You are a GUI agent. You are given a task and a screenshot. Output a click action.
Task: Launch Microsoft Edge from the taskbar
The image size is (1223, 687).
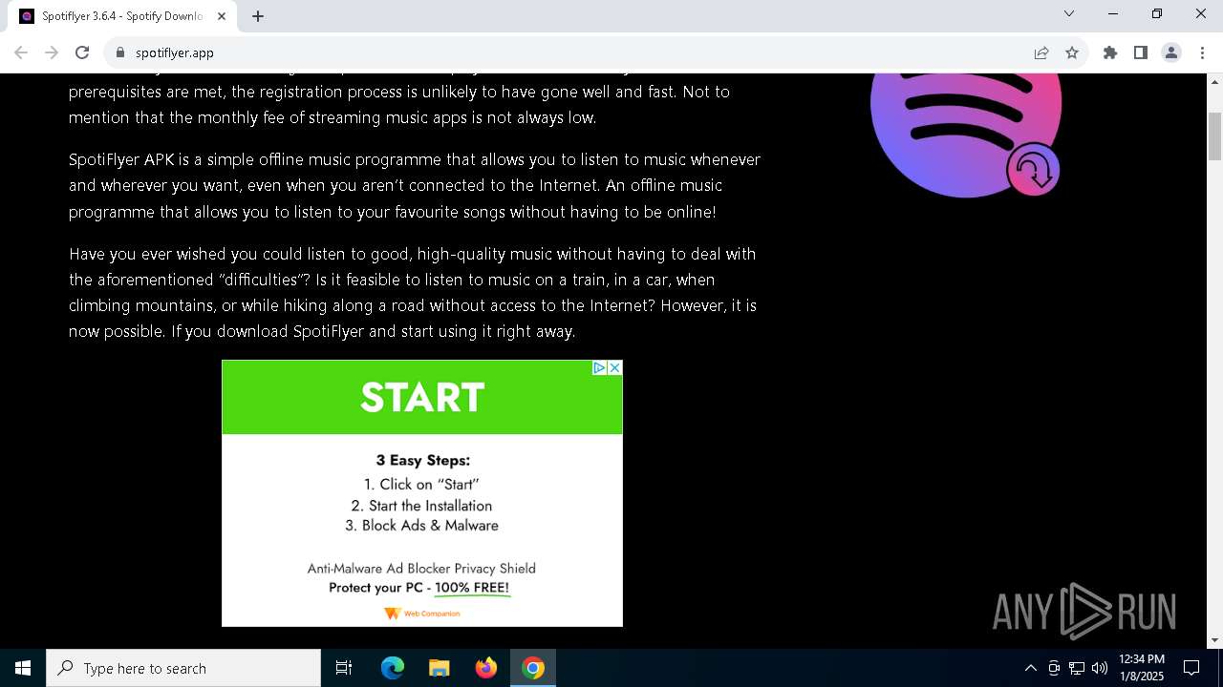pos(393,668)
